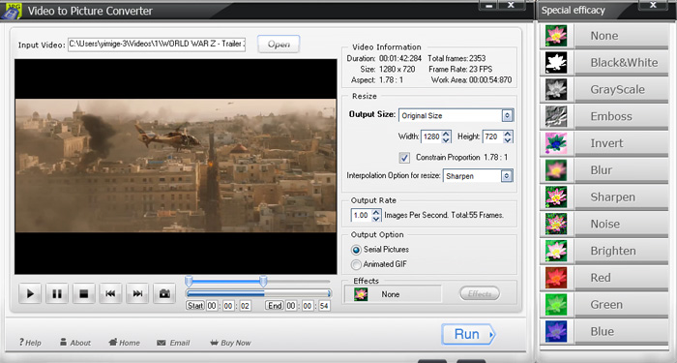Click the Effects button
The width and height of the screenshot is (677, 363).
coord(480,294)
